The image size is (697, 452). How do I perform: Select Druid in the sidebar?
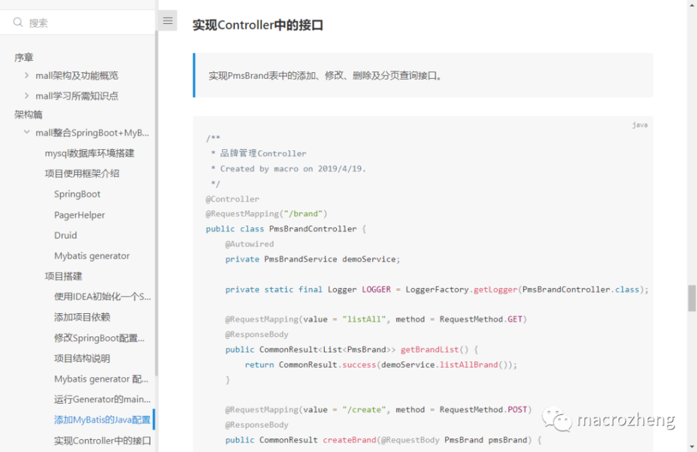[x=65, y=236]
